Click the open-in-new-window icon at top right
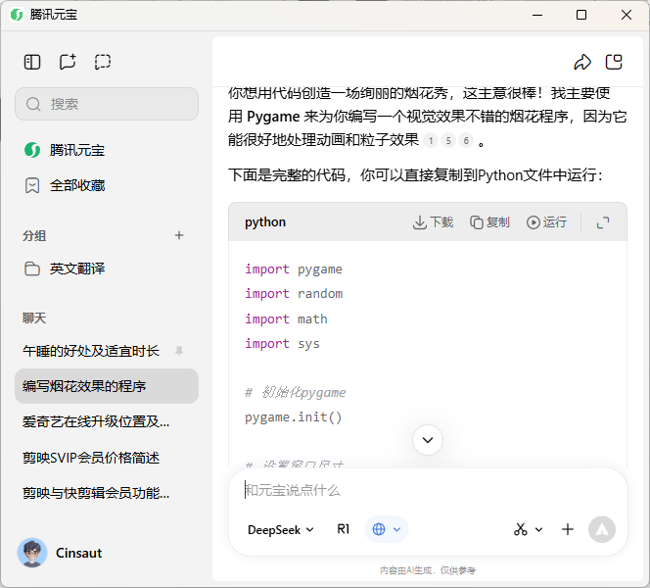The image size is (650, 588). point(615,63)
